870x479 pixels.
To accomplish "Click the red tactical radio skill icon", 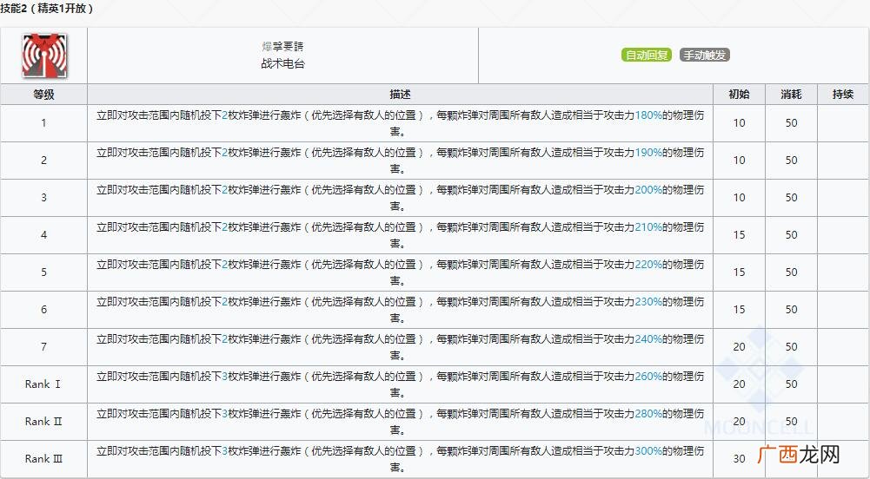I will pyautogui.click(x=44, y=56).
